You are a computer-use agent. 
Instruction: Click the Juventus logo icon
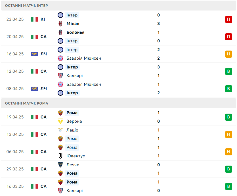point(60,156)
